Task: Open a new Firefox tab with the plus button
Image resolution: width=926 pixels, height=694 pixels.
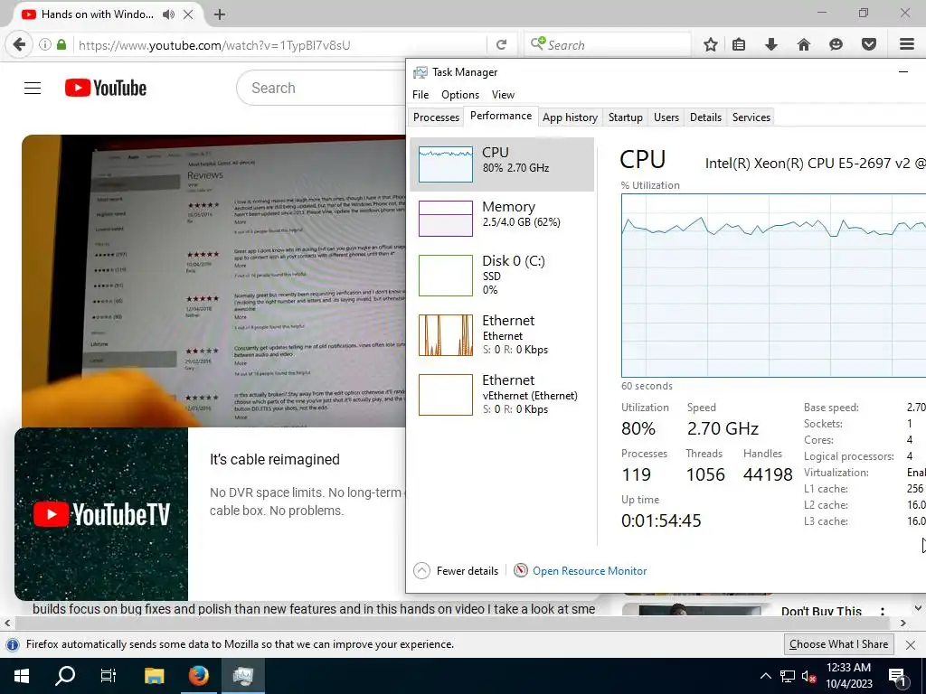Action: (x=219, y=14)
